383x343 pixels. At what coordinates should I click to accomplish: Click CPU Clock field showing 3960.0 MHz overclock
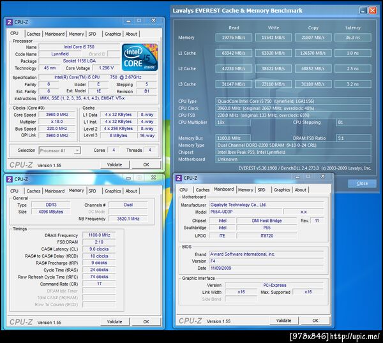coord(294,108)
